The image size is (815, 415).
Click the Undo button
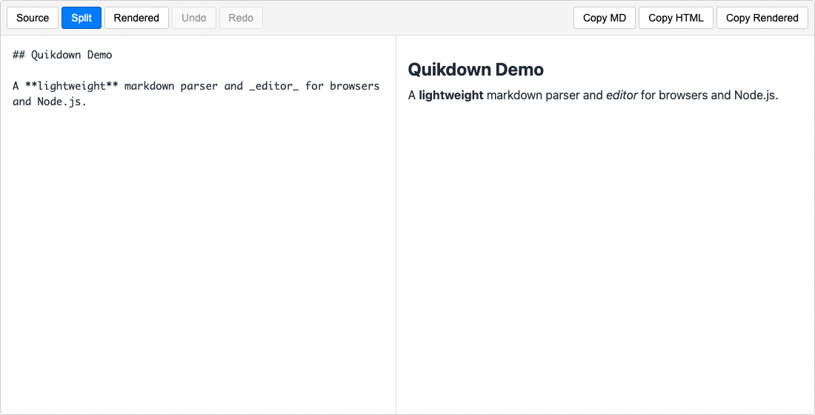pos(194,18)
